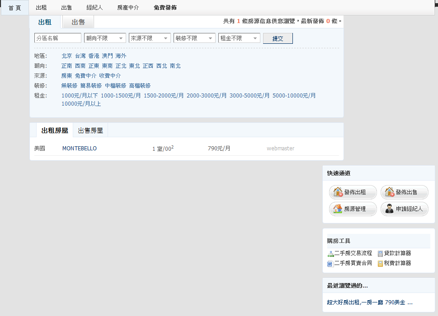Click the 二手房交易流程 flowchart icon
438x316 pixels.
[x=331, y=254]
